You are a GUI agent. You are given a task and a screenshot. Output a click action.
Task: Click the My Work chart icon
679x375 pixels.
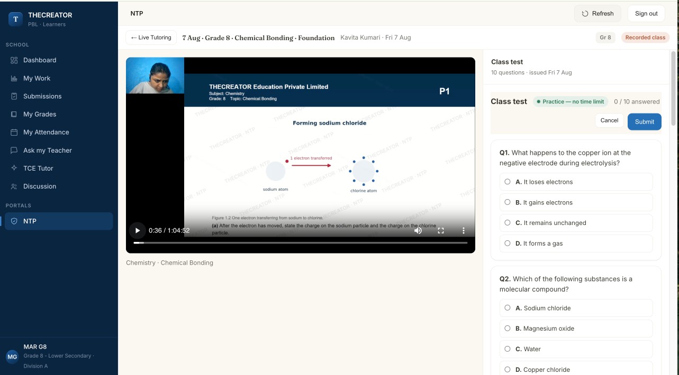14,78
